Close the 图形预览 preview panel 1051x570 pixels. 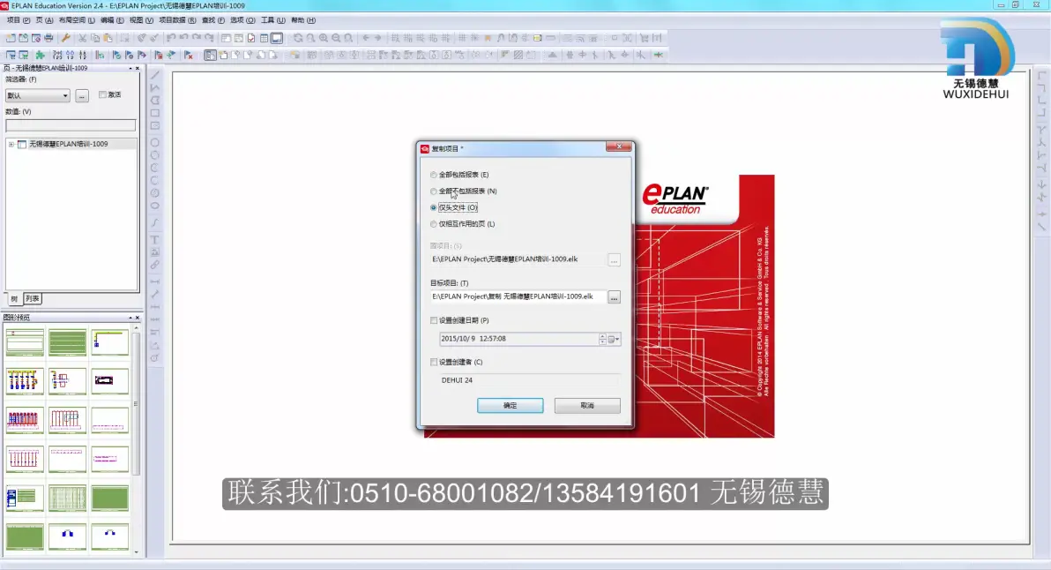(x=138, y=318)
